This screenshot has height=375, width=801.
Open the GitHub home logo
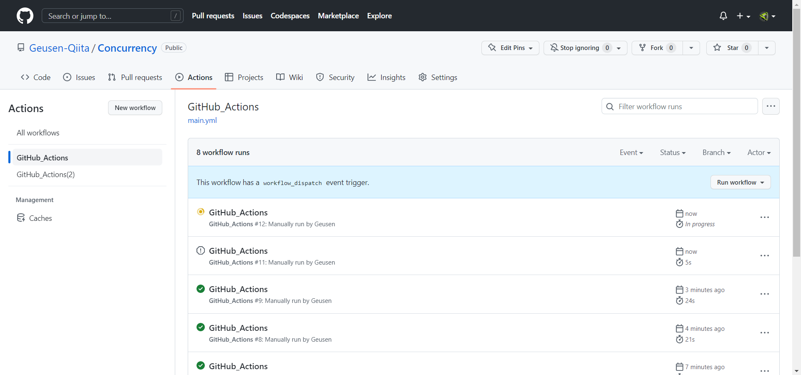[x=25, y=16]
